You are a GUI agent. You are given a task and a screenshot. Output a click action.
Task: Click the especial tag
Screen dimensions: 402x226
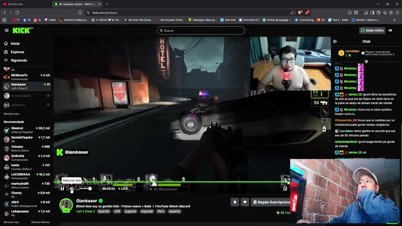point(147,211)
